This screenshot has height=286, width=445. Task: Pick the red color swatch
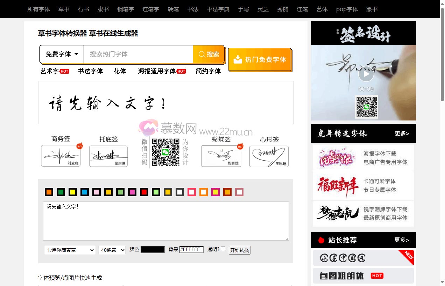click(x=144, y=192)
